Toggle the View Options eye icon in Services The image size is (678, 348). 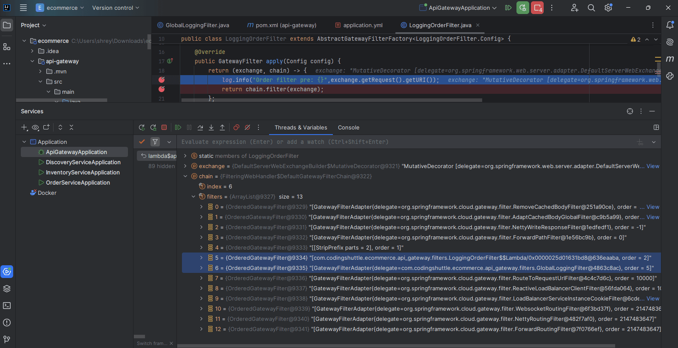click(35, 127)
